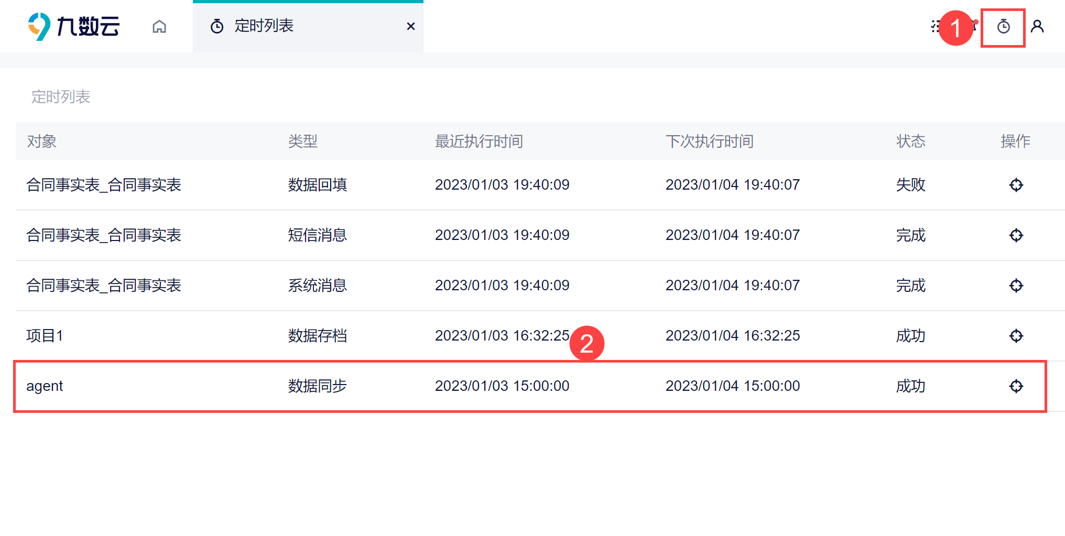Switch to the 定时列表 tab
The width and height of the screenshot is (1065, 536).
(x=308, y=26)
